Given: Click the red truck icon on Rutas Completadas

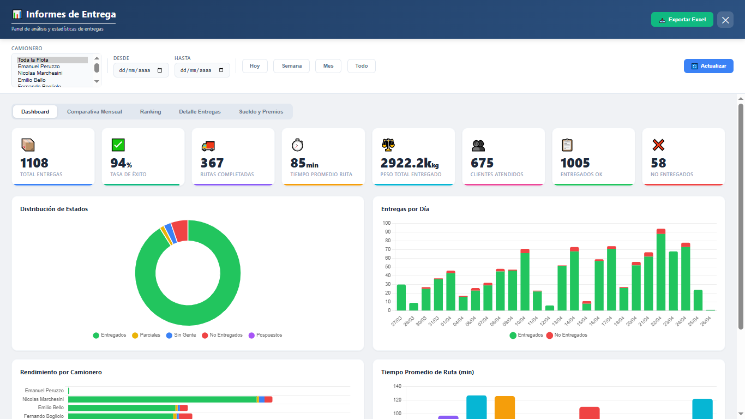Looking at the screenshot, I should pos(208,146).
